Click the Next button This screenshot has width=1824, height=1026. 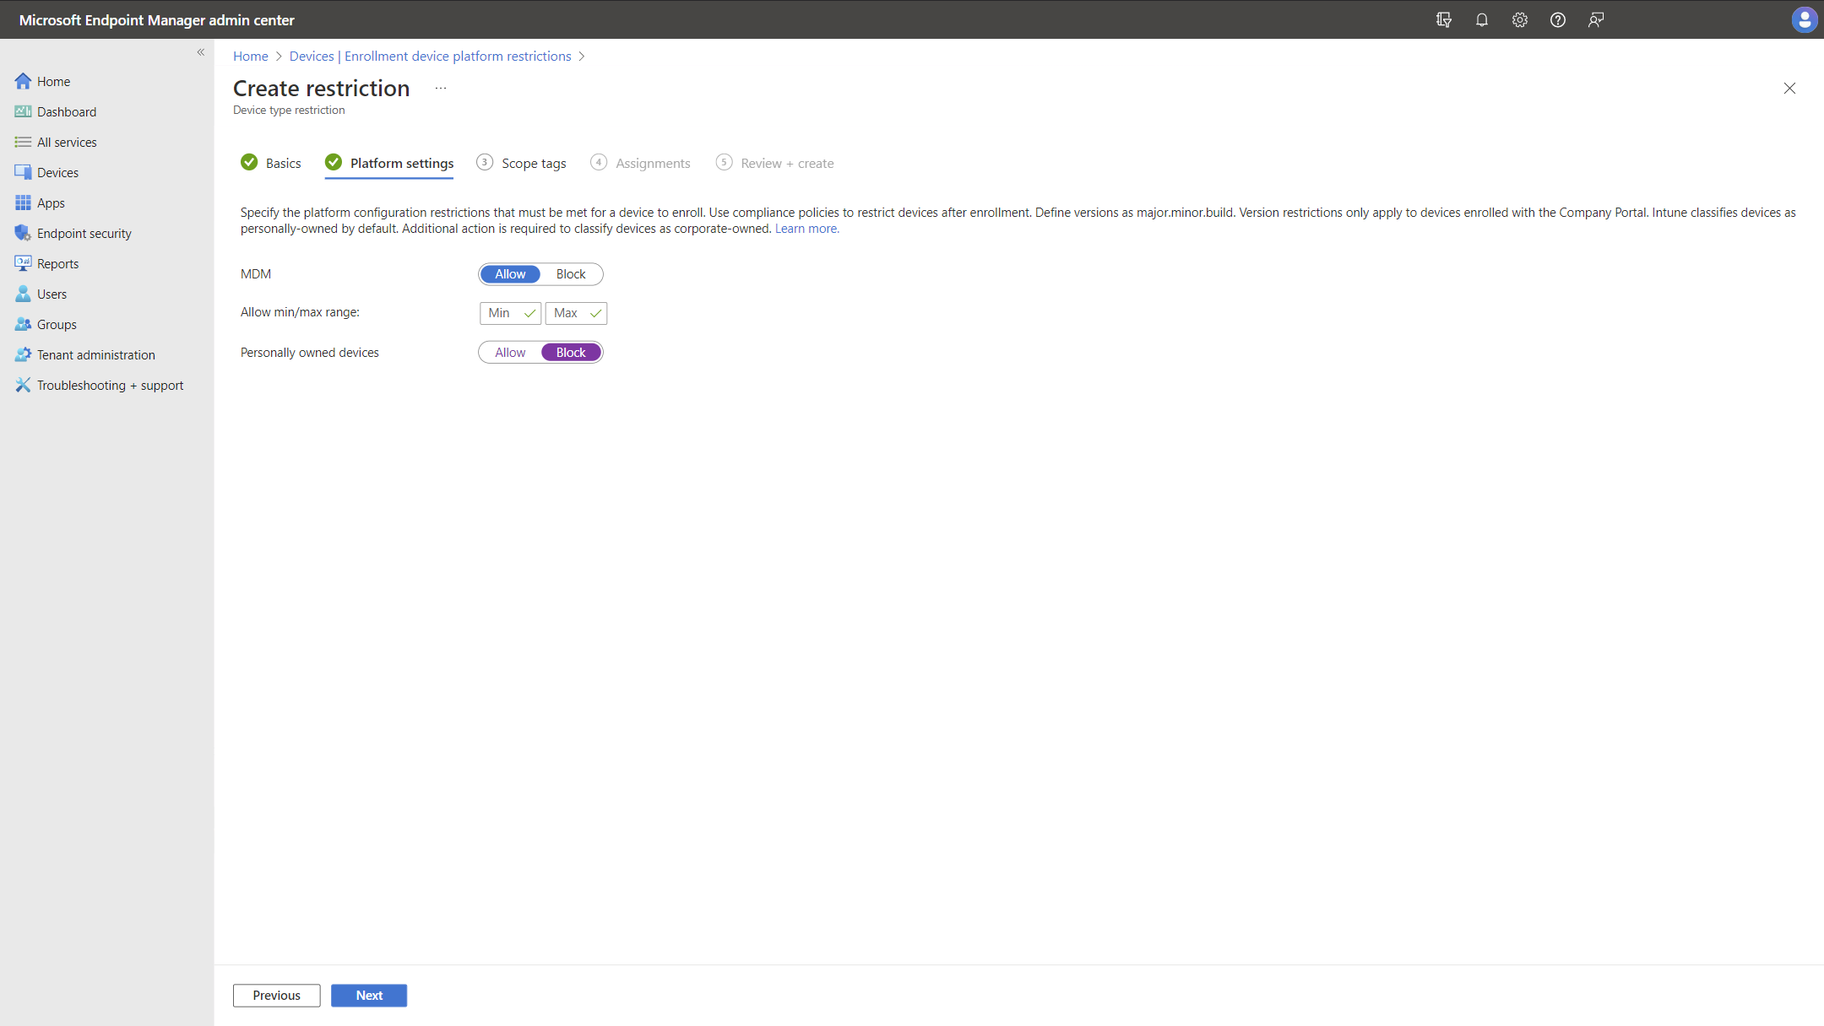click(x=369, y=996)
